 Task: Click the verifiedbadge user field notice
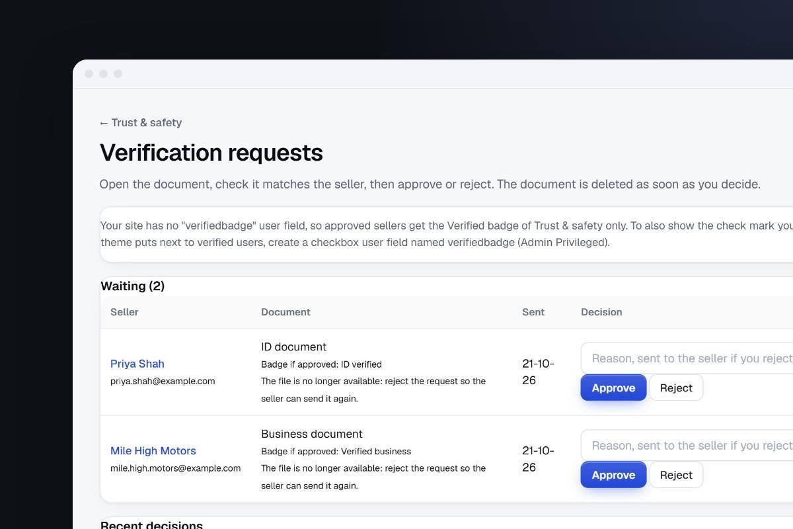click(447, 234)
